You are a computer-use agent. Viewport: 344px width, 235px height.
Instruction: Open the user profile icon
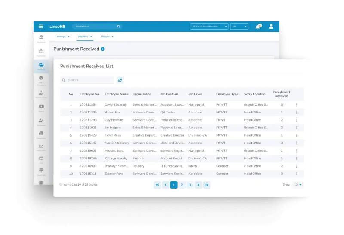tap(271, 27)
